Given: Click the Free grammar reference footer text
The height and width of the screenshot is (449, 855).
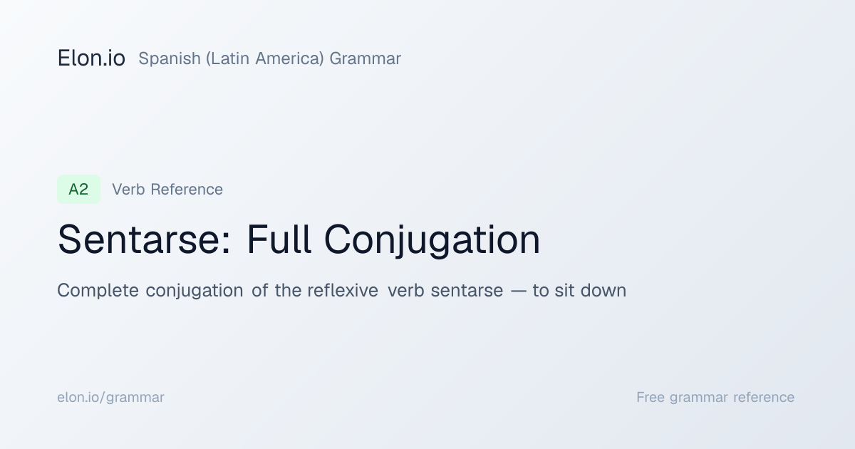Looking at the screenshot, I should [715, 397].
